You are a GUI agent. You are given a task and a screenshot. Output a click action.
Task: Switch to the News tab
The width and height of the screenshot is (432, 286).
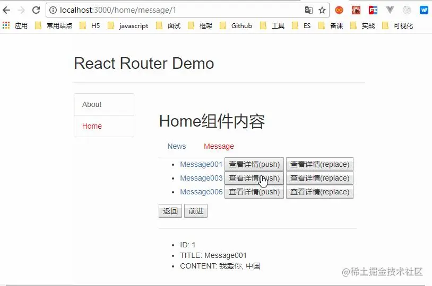[x=177, y=146]
